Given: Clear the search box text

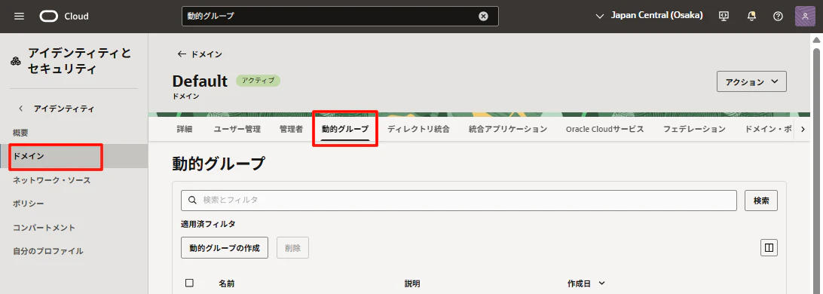Looking at the screenshot, I should pyautogui.click(x=483, y=17).
